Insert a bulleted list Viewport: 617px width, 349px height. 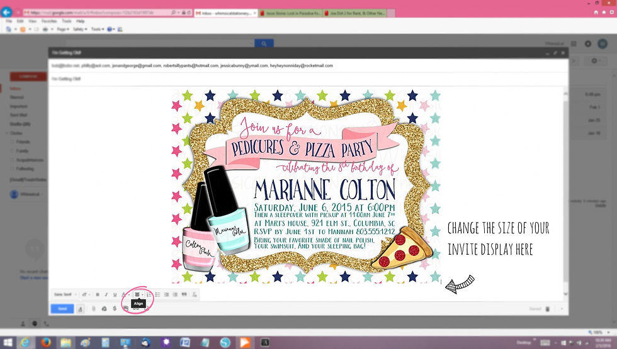pyautogui.click(x=158, y=294)
